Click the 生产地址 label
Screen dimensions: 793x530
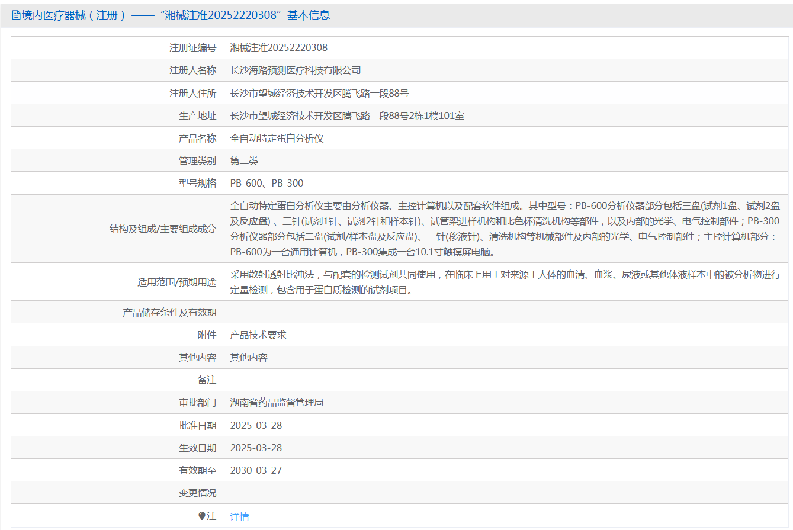point(197,115)
